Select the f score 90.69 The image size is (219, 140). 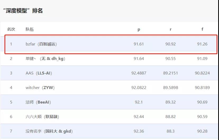click(202, 102)
